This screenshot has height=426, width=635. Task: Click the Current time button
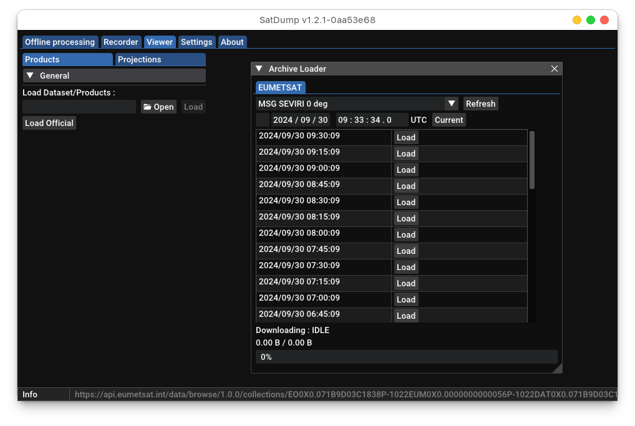(x=448, y=120)
